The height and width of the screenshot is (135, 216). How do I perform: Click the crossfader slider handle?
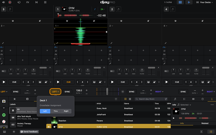[x=107, y=92]
